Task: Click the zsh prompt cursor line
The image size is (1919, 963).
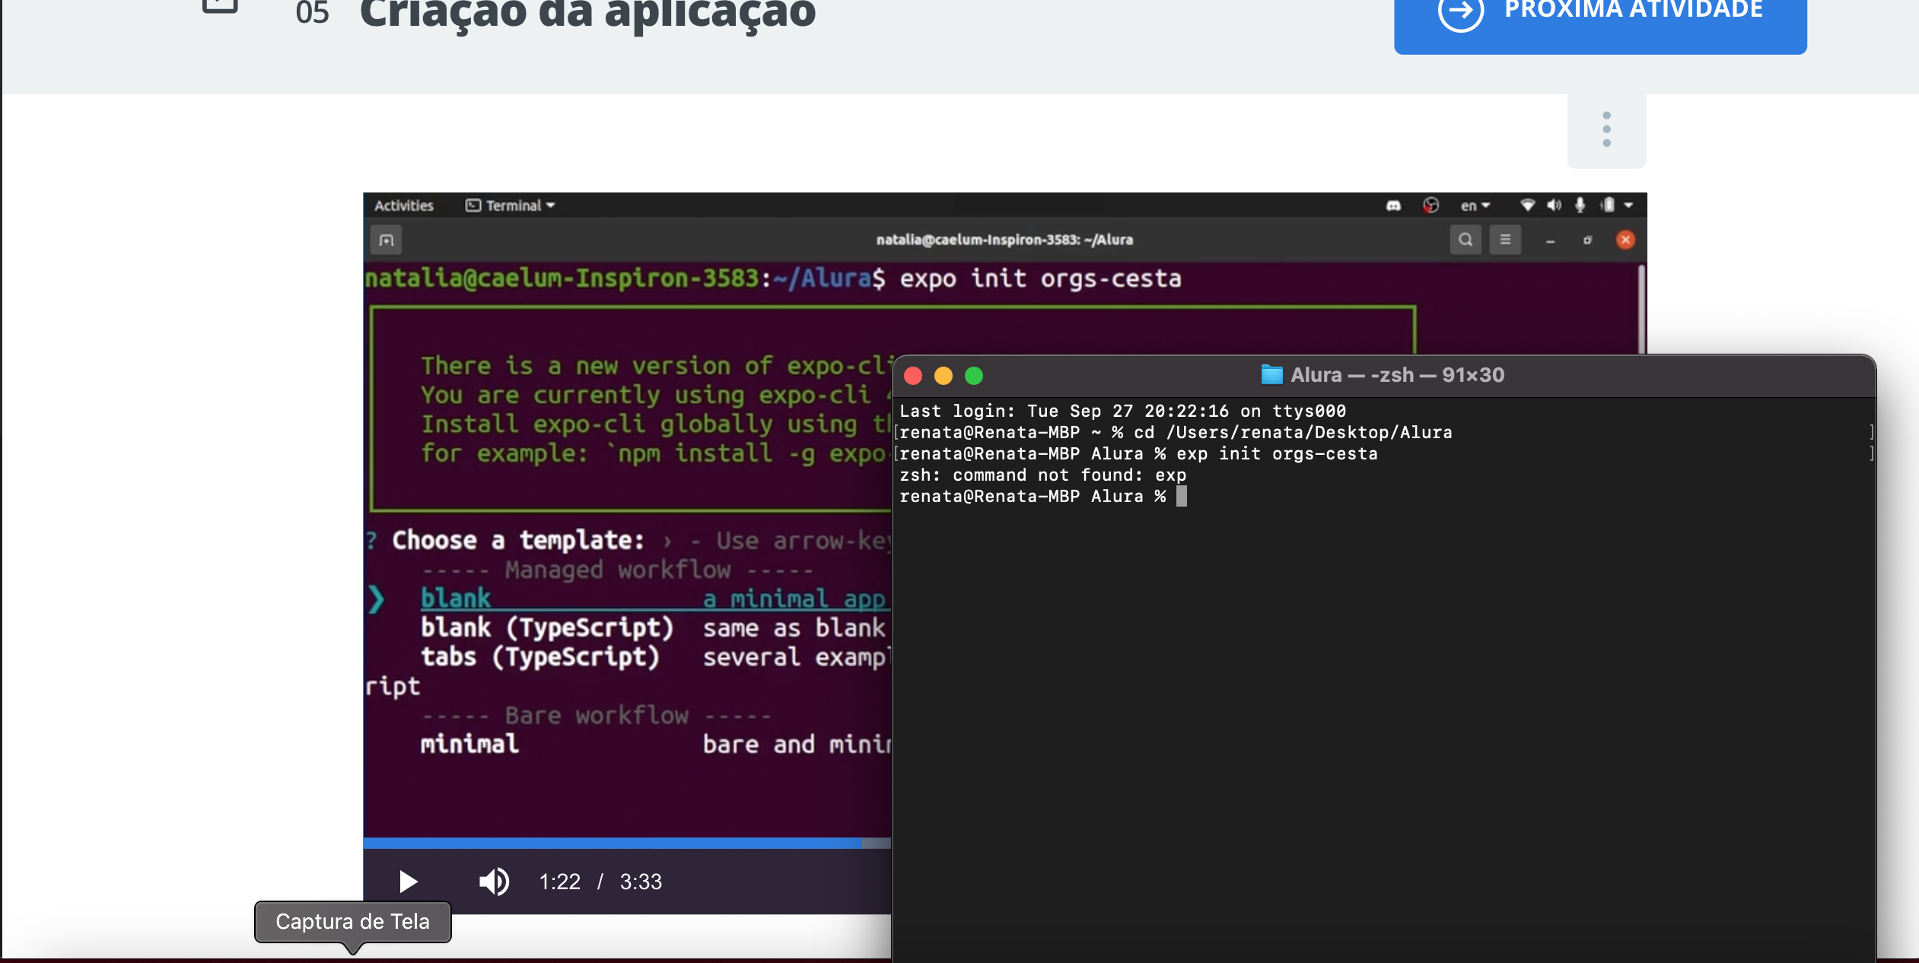Action: 1042,496
